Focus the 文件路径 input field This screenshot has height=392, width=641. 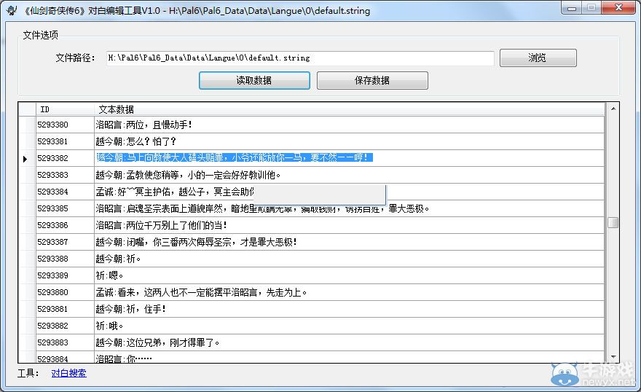point(299,58)
